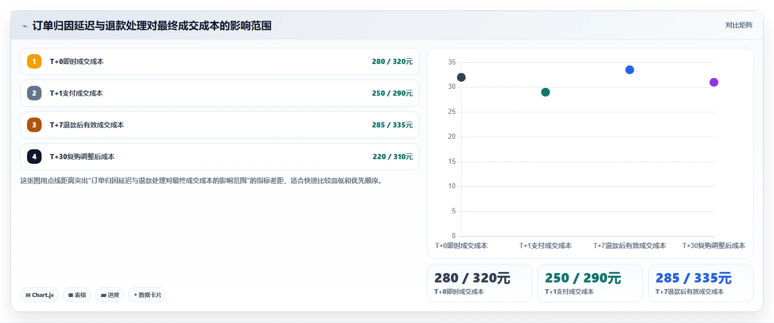Open the blue 285 / 335元 data card

pos(701,283)
